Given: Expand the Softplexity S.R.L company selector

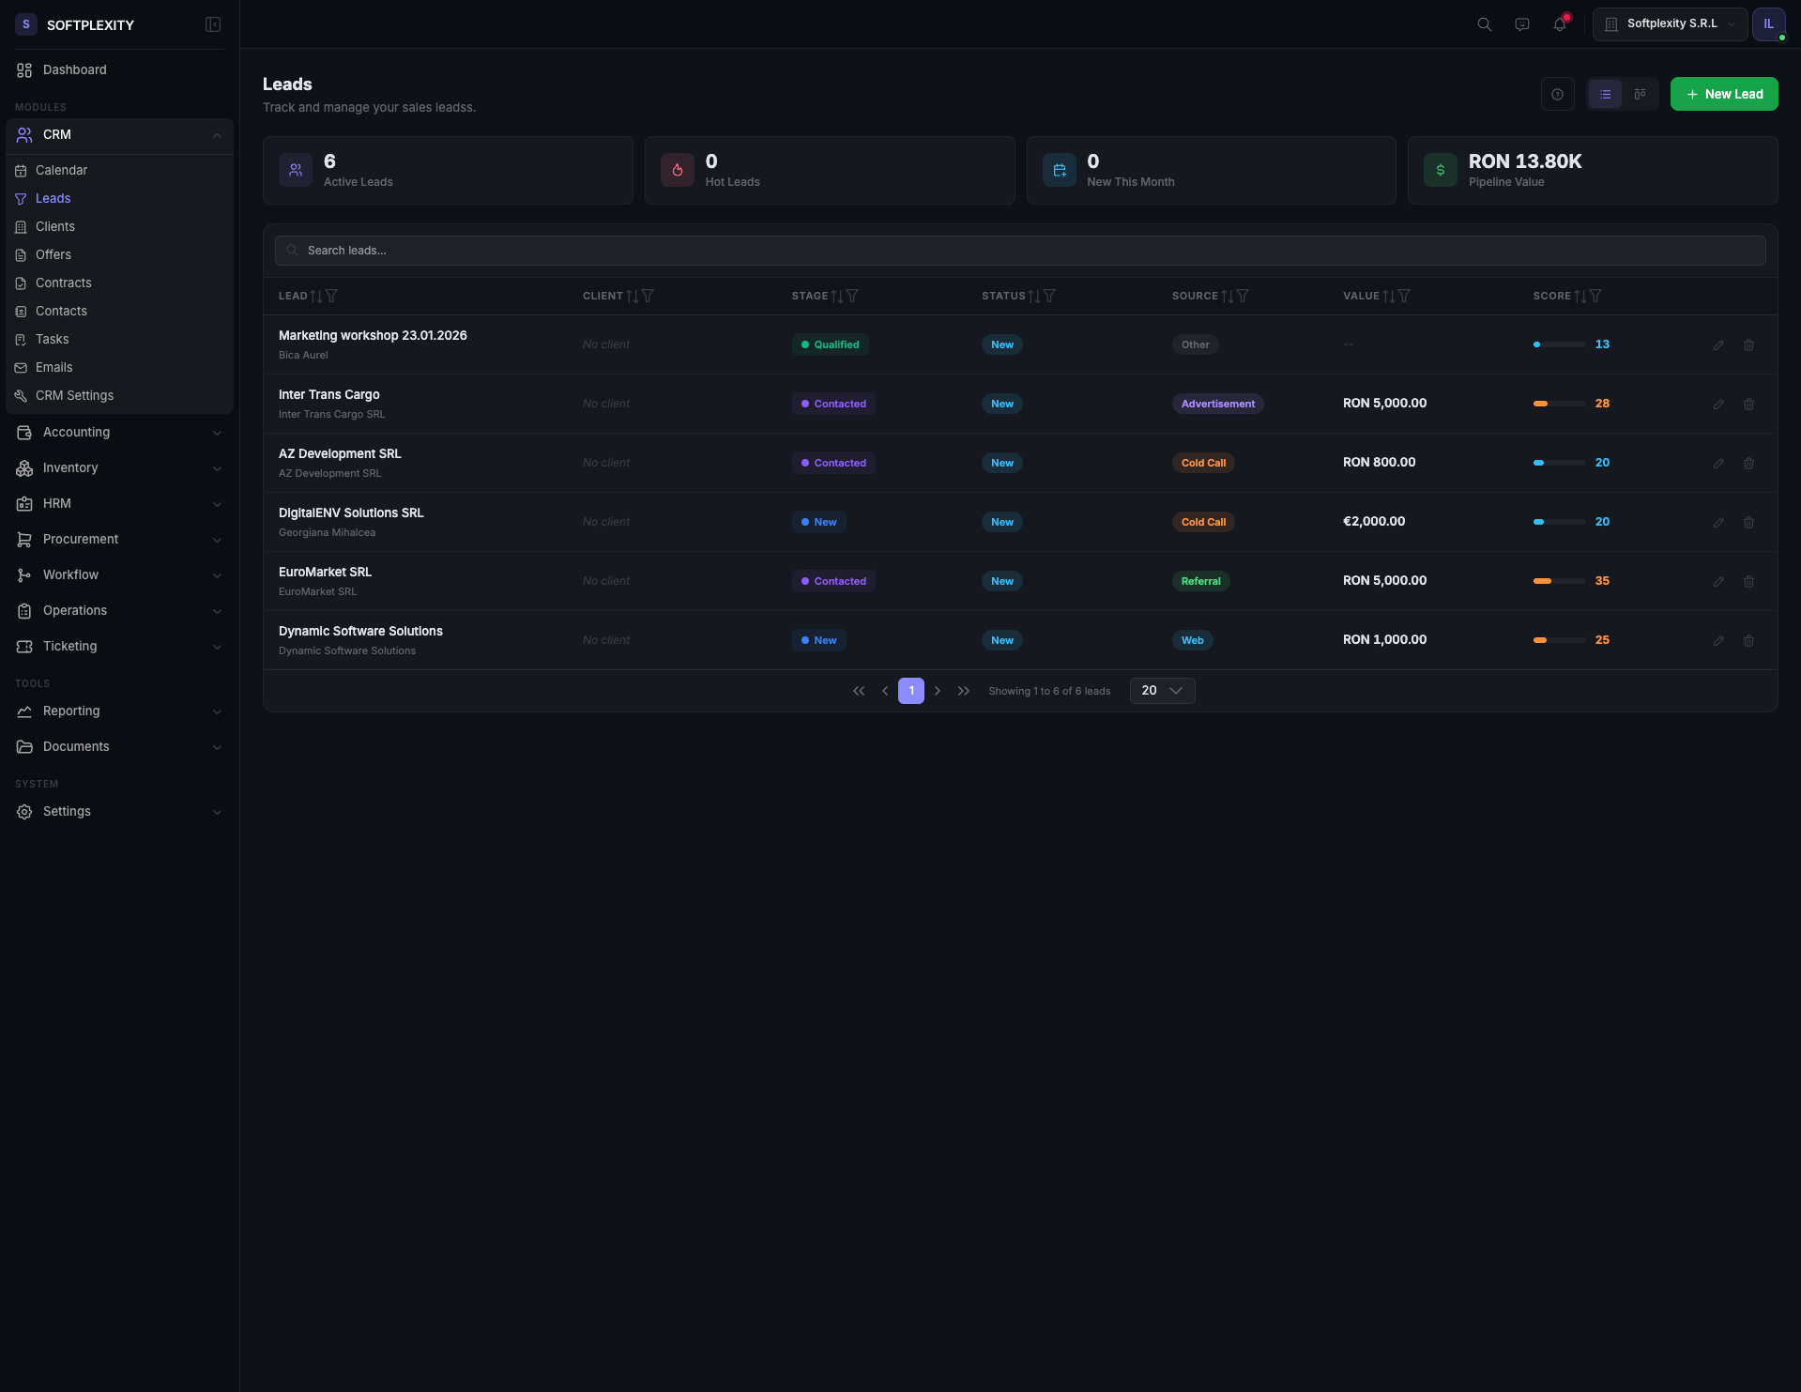Looking at the screenshot, I should [x=1670, y=23].
